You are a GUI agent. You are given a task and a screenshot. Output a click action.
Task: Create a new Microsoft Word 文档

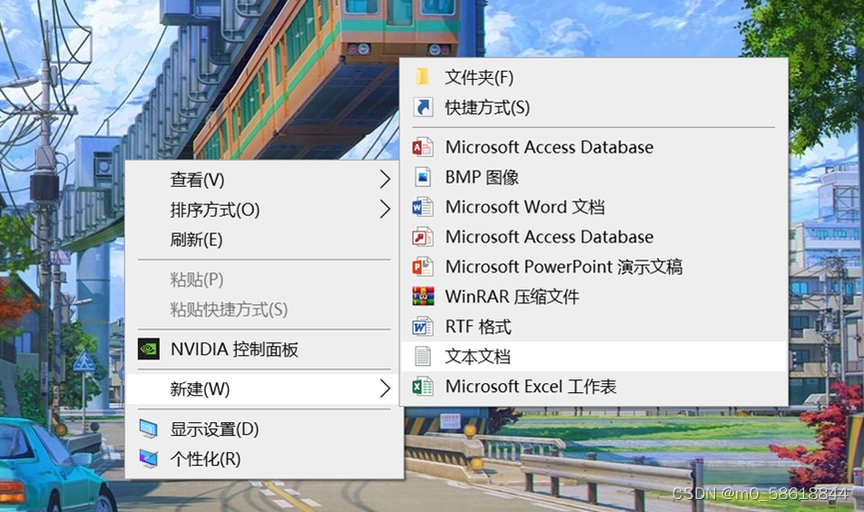[x=594, y=207]
